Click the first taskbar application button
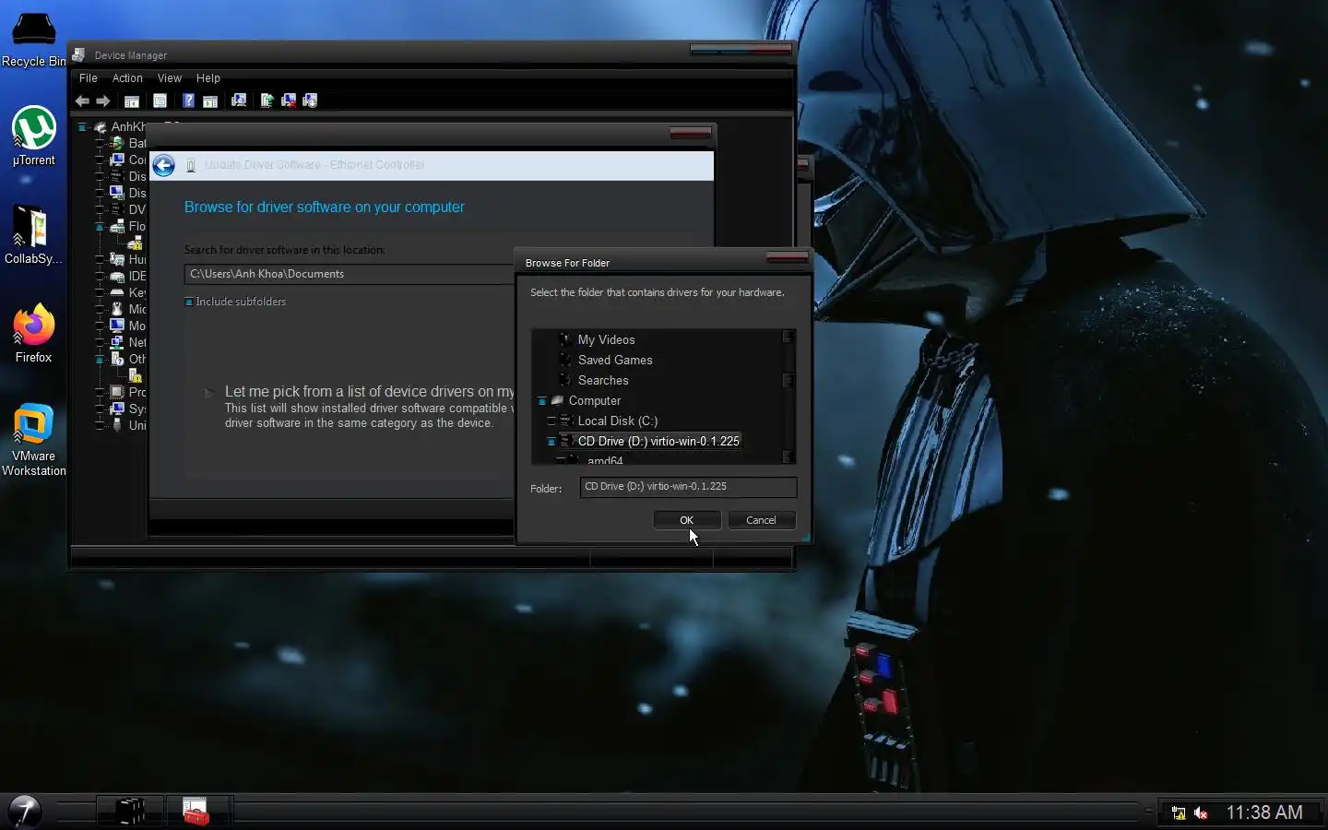 click(x=130, y=812)
